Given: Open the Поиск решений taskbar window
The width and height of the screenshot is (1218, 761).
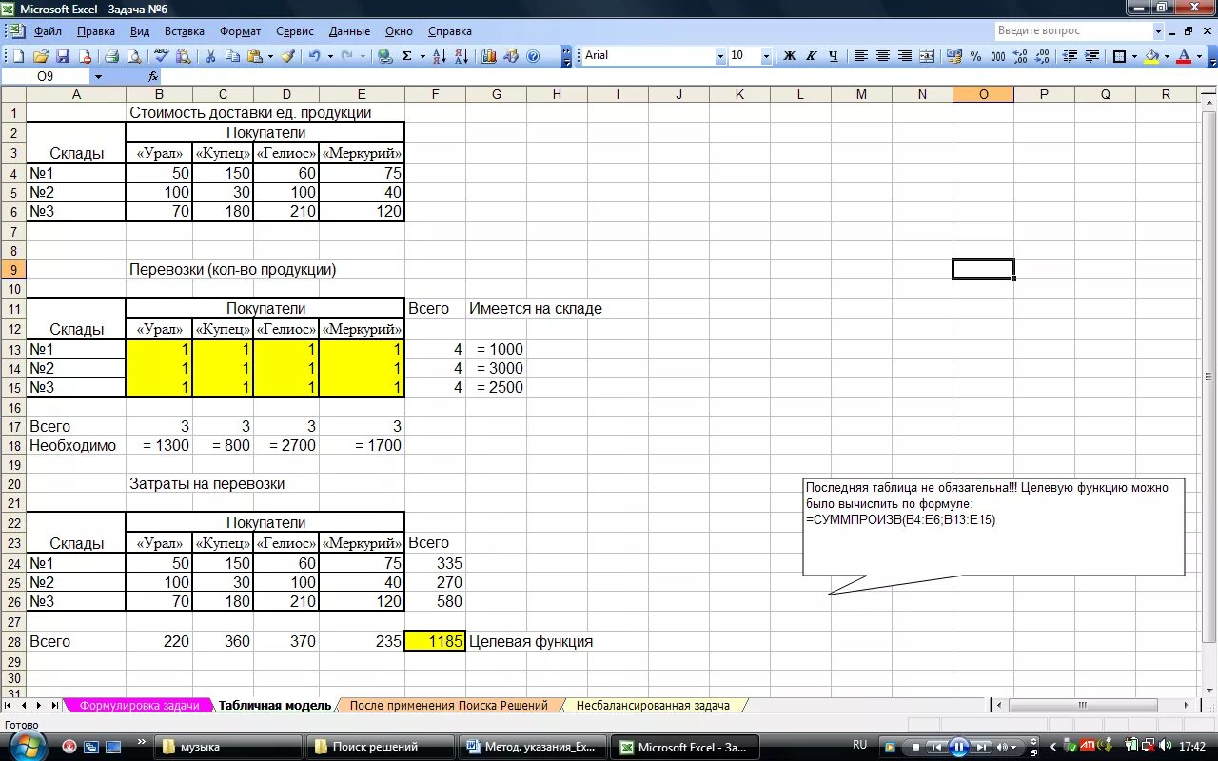Looking at the screenshot, I should [379, 747].
